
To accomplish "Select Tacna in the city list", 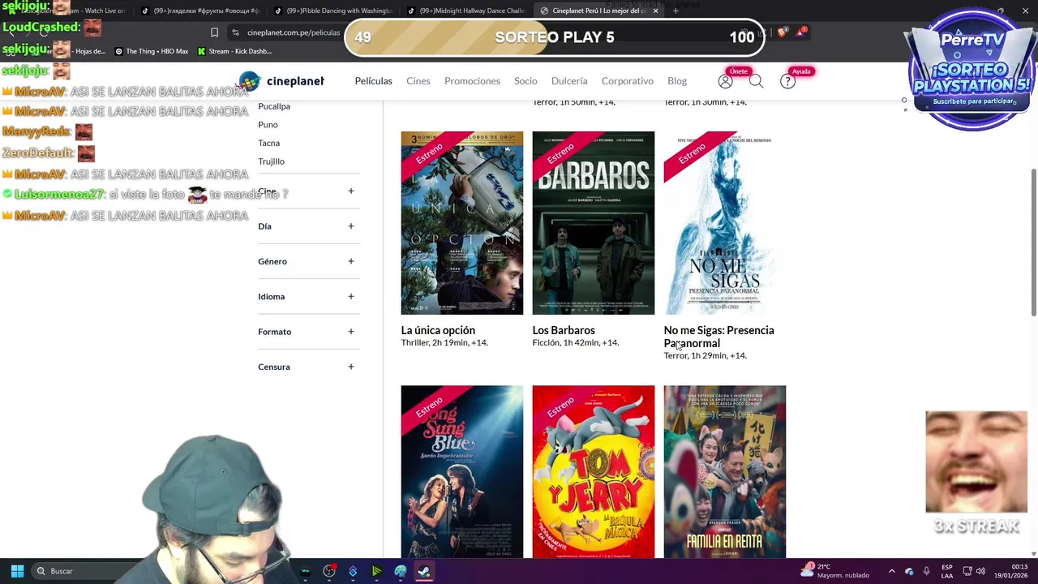I will (x=268, y=143).
